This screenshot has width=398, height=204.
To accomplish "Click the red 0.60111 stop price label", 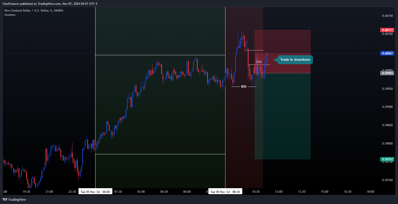I will click(x=387, y=30).
